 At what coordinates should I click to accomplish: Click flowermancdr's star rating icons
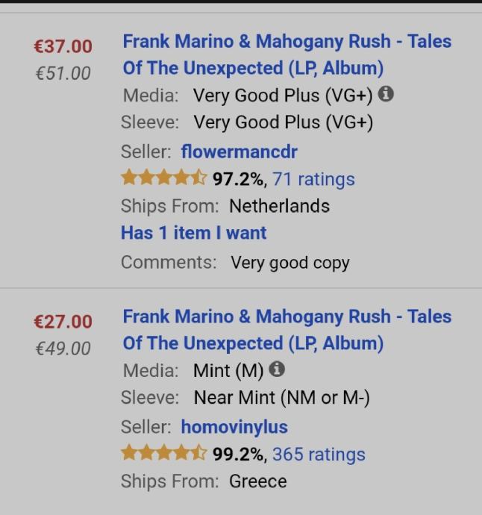[163, 178]
